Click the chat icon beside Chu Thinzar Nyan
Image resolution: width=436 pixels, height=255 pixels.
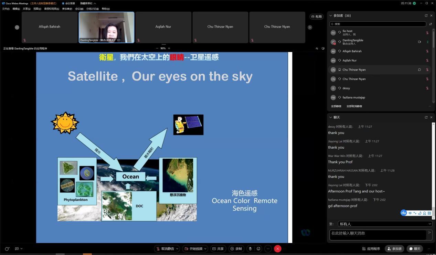click(419, 70)
